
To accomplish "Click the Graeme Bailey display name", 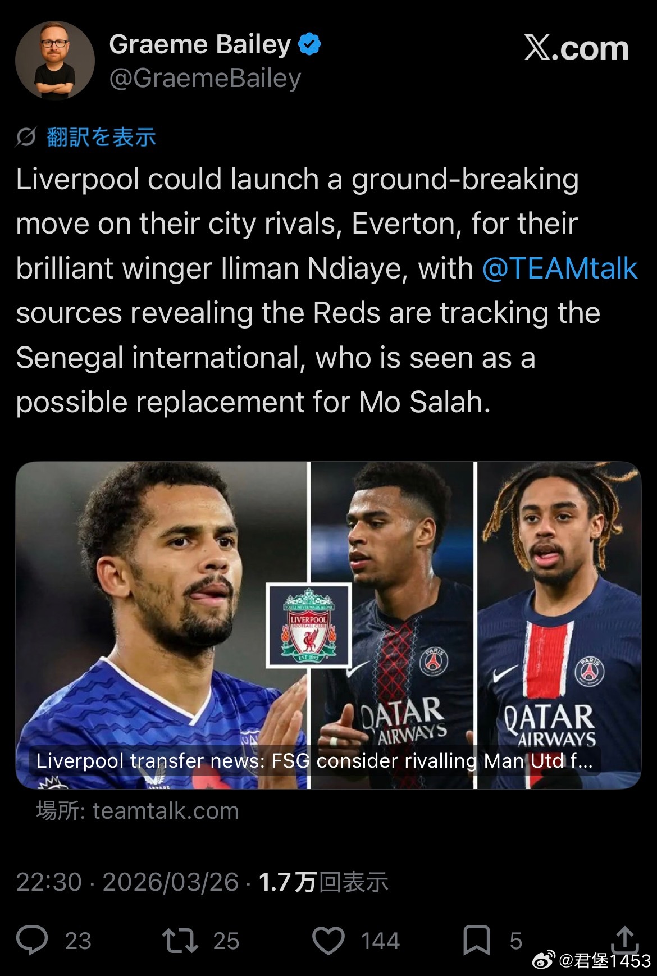I will click(200, 44).
